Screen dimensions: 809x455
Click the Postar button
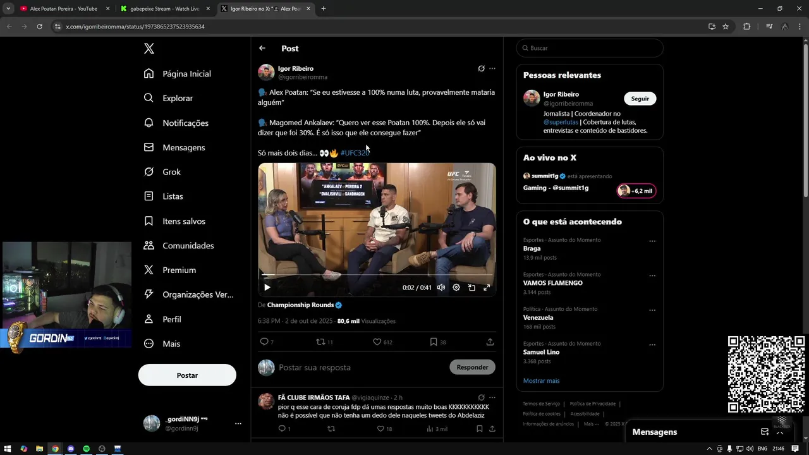pos(187,375)
